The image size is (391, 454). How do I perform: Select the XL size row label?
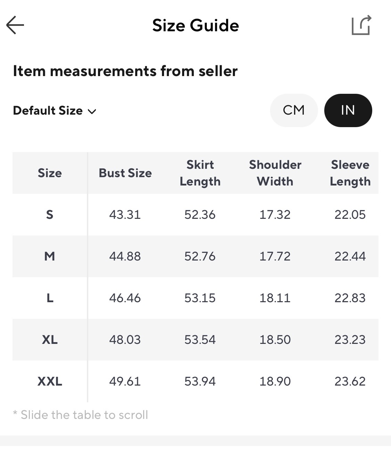pyautogui.click(x=50, y=340)
